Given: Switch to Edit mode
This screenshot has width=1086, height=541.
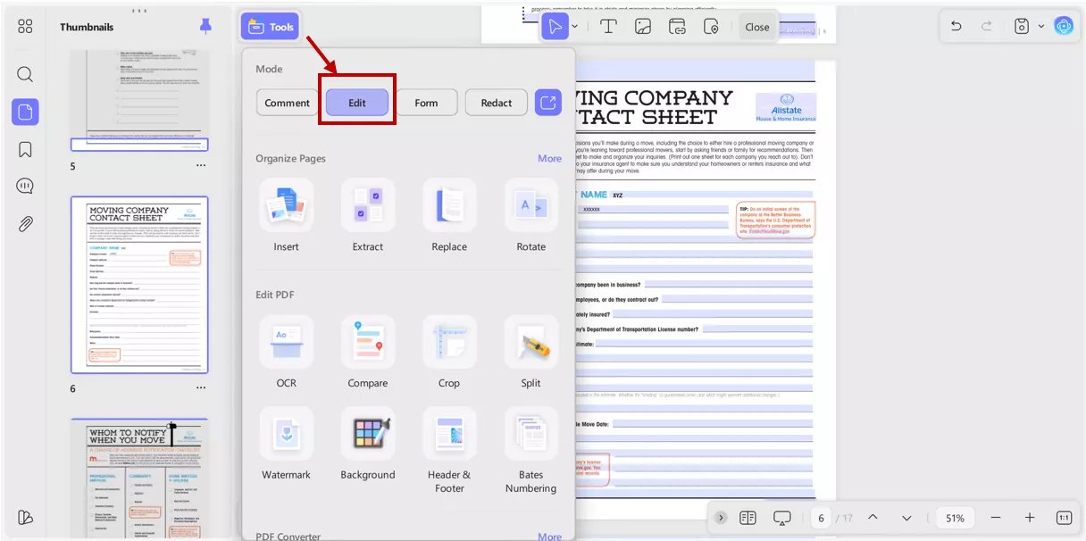Looking at the screenshot, I should coord(357,103).
